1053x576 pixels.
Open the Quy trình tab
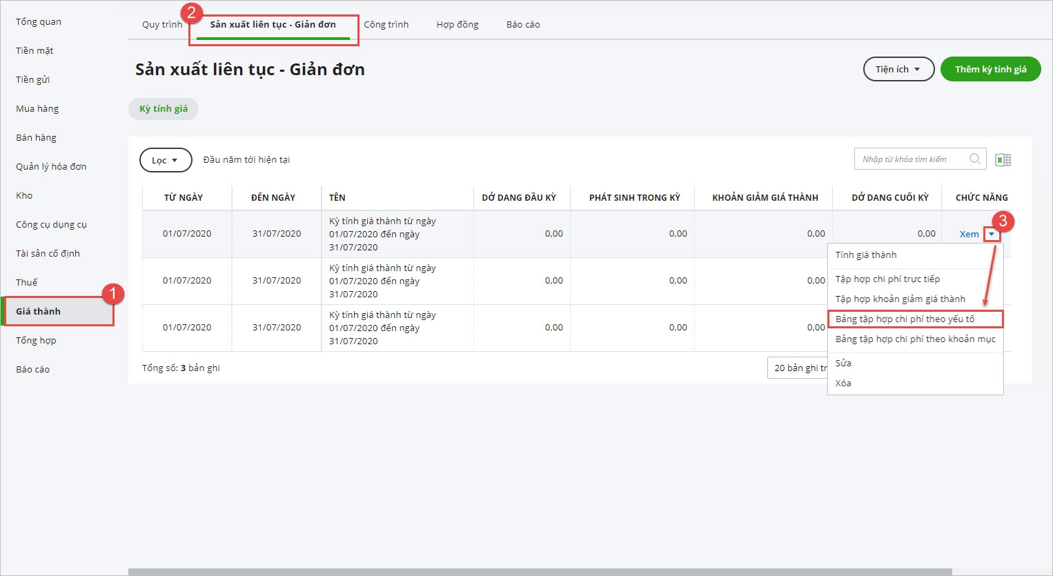(161, 25)
